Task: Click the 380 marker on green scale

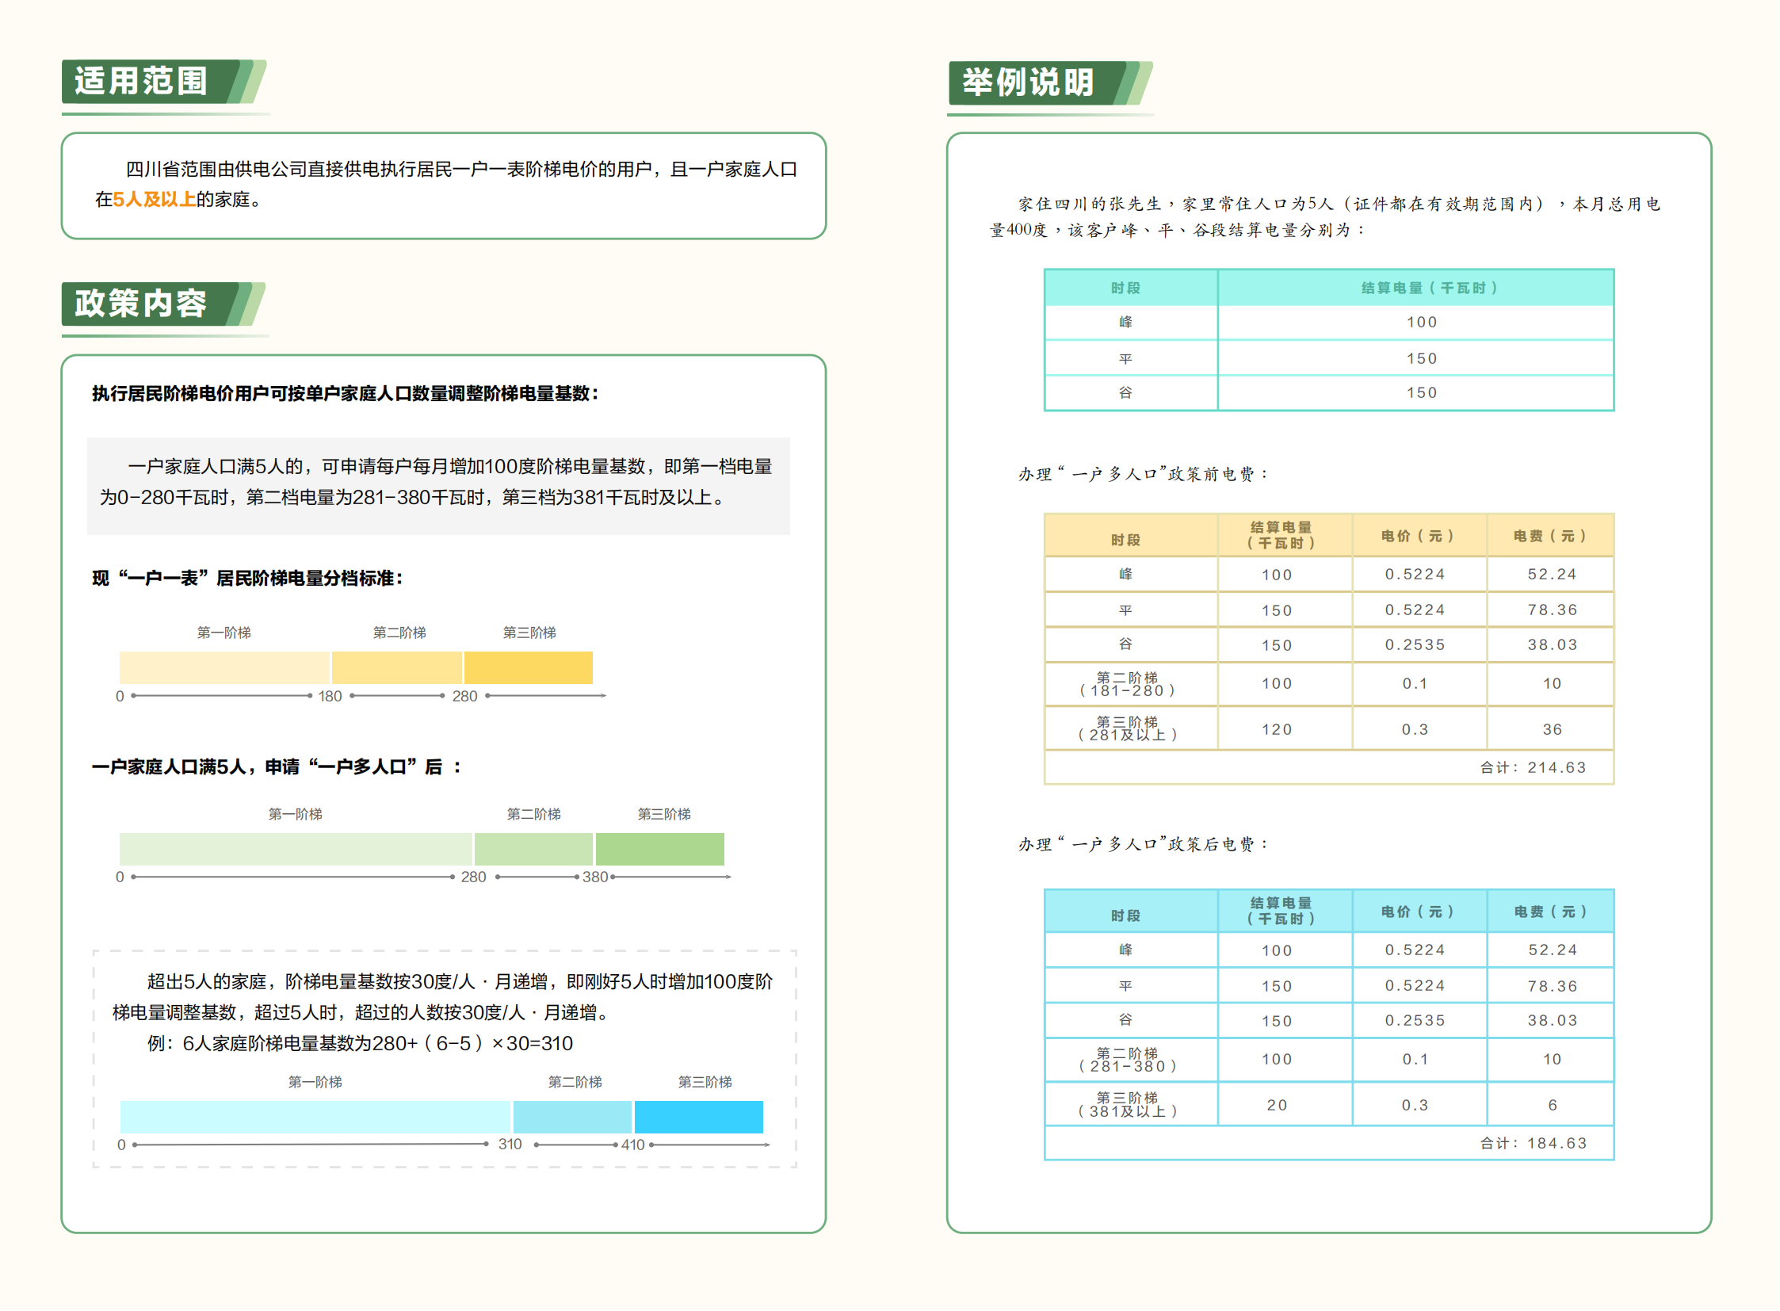Action: pos(595,877)
